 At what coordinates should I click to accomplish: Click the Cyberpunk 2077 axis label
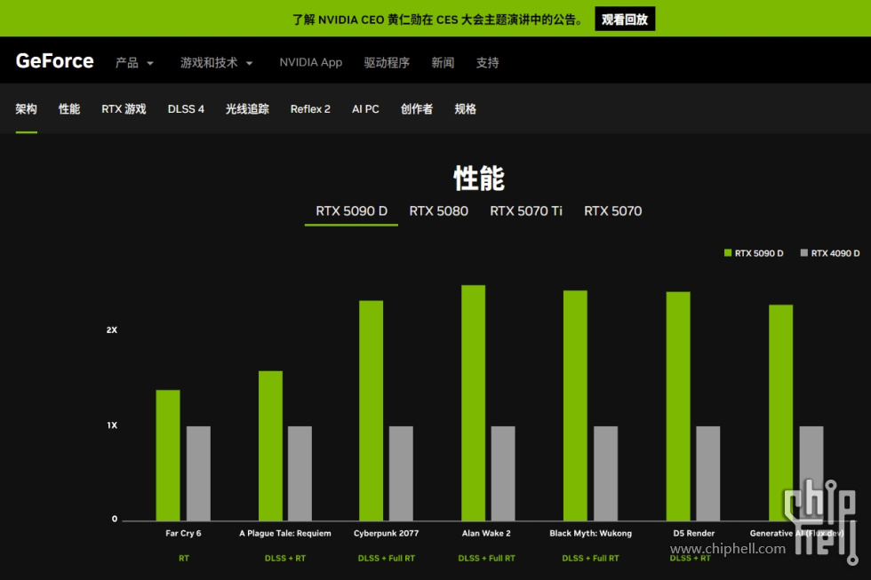point(386,534)
